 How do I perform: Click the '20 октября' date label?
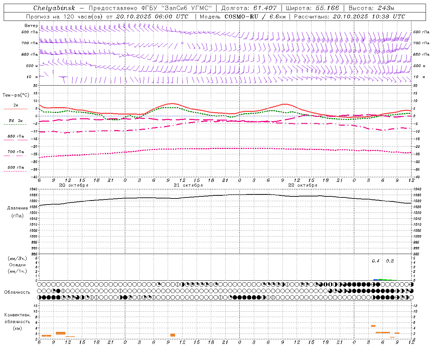coord(74,185)
